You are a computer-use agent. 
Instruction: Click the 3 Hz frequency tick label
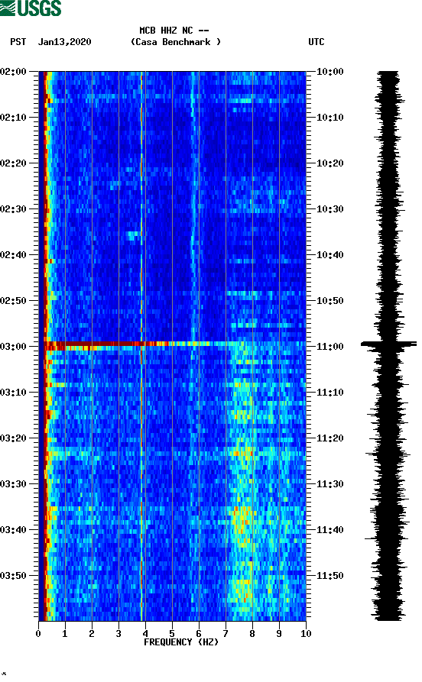(118, 634)
